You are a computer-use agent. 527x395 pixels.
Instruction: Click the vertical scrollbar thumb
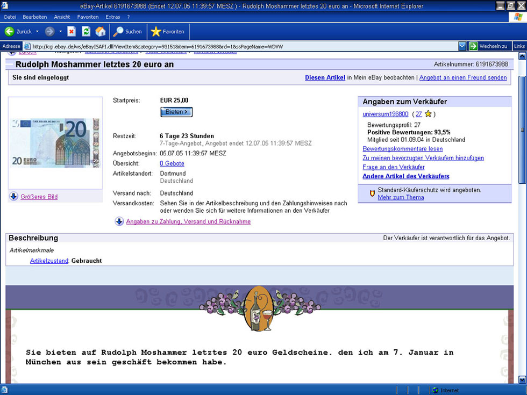click(x=522, y=130)
